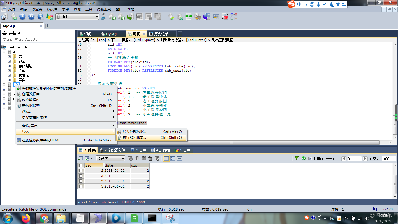Select 执行SQL脚本... from the submenu
This screenshot has width=398, height=224.
151,138
